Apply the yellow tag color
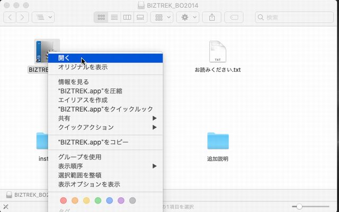The width and height of the screenshot is (339, 212). pos(86,200)
